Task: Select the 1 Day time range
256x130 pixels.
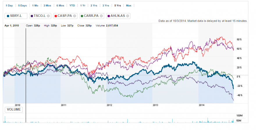Action: [x=9, y=6]
